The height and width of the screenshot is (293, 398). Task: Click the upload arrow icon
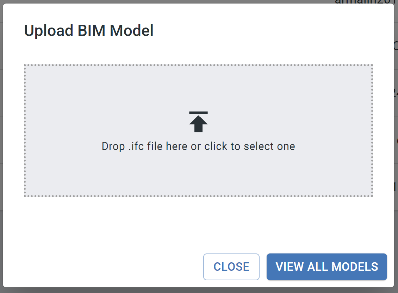click(x=198, y=121)
